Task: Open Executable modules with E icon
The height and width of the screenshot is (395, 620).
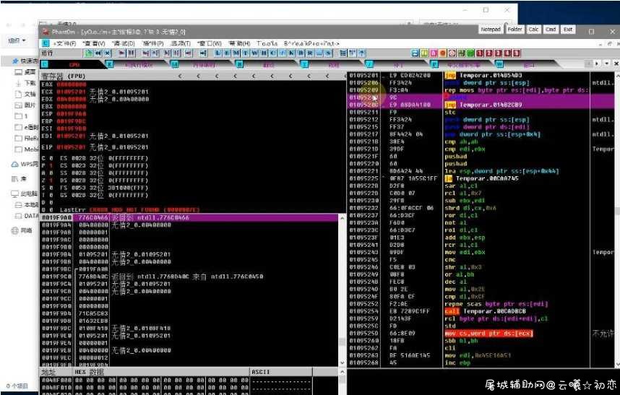Action: pos(227,53)
